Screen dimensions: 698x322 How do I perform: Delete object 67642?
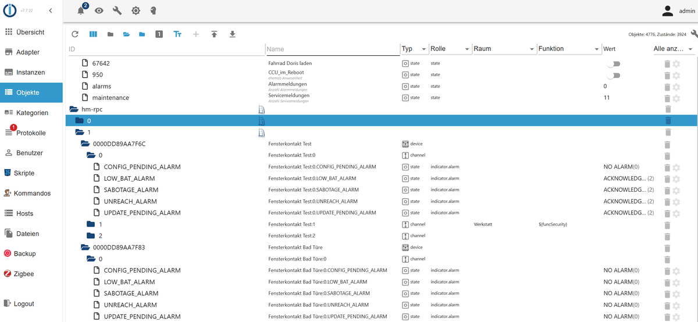pyautogui.click(x=667, y=63)
